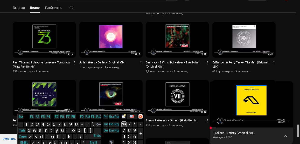This screenshot has height=144, width=300.
Task: Tap the Insert key on virtual keyboard
Action: coord(106,124)
